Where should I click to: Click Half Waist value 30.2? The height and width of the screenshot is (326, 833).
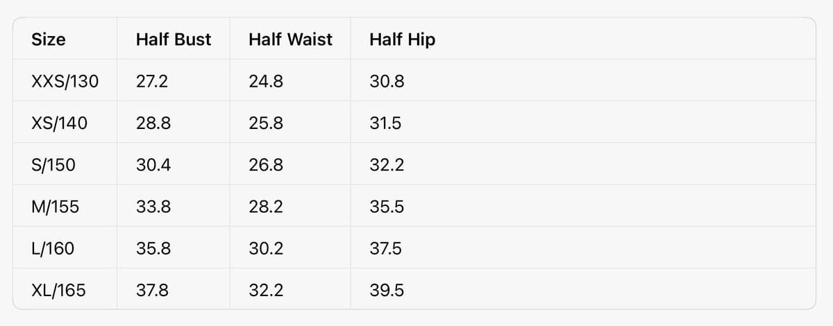[266, 248]
